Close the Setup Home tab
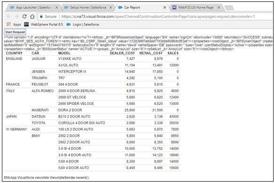Screen dimensions: 275x183 (110, 7)
